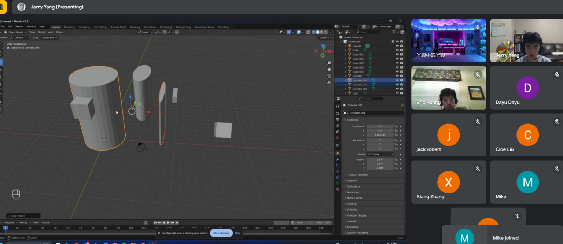Switch to UV Editing workspace tab
Image resolution: width=563 pixels, height=244 pixels.
[100, 27]
